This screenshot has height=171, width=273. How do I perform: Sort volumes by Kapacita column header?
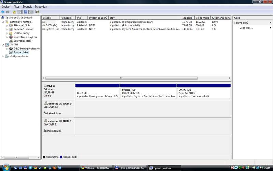point(187,18)
